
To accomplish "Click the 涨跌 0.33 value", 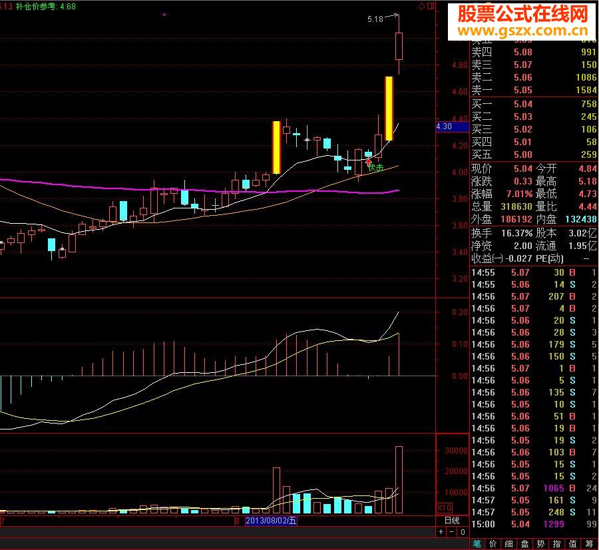I will 523,181.
